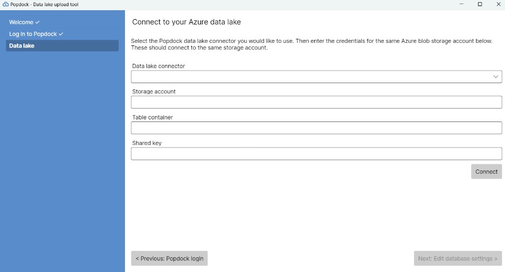Select the Data lake sidebar step
505x272 pixels.
[62, 45]
